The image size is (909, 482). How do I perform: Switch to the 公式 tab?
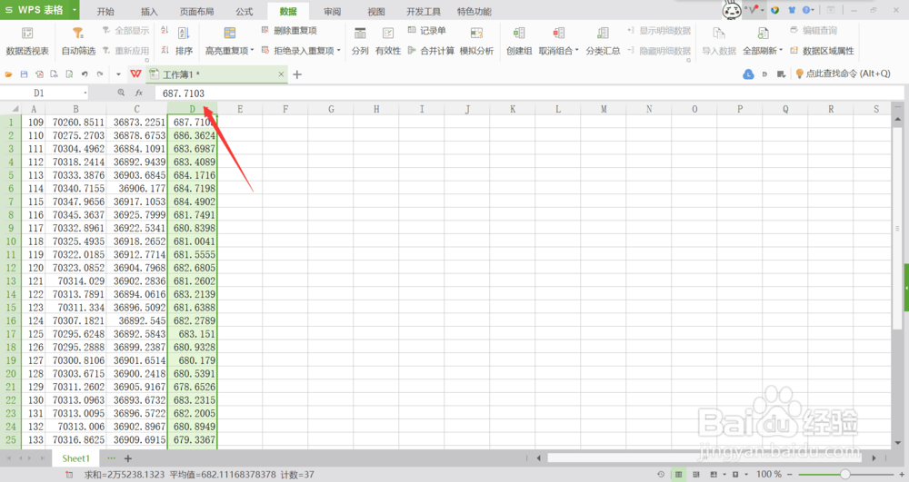pos(244,12)
